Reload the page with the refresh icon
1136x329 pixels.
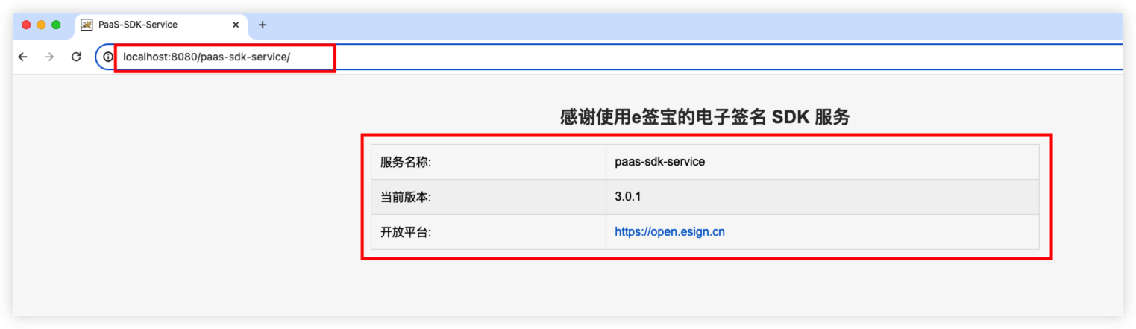click(76, 57)
